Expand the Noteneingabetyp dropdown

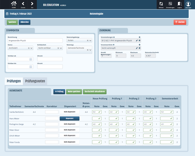pos(90,40)
